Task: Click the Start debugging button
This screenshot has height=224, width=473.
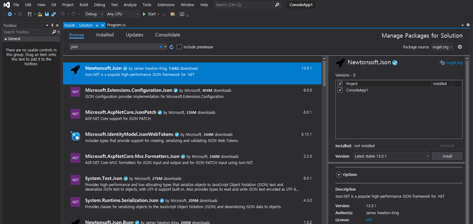Action: tap(149, 14)
